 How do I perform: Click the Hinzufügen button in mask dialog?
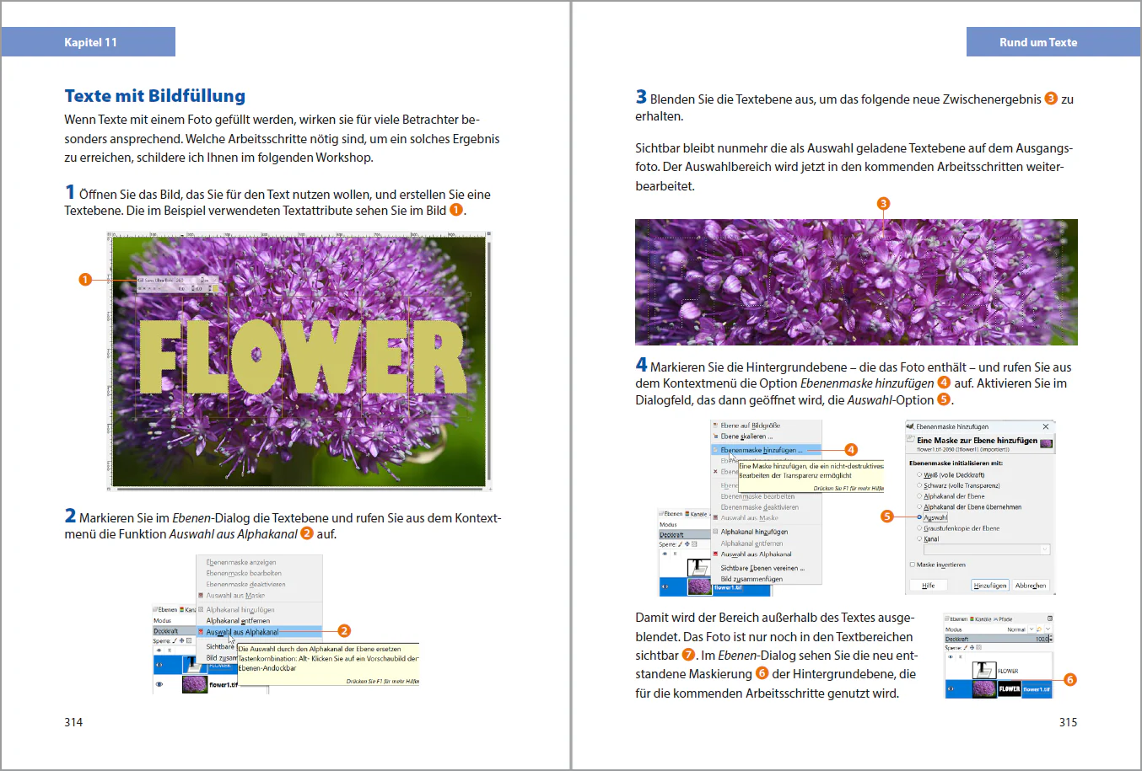coord(989,585)
